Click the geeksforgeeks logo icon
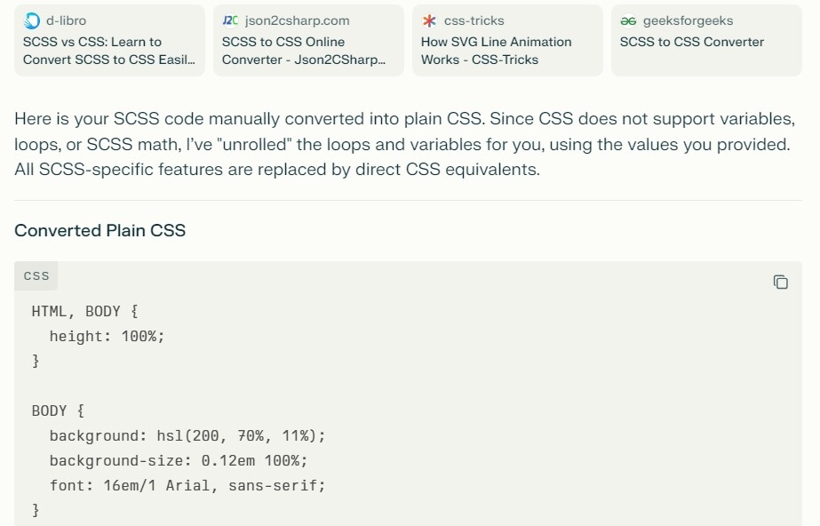 coord(628,21)
